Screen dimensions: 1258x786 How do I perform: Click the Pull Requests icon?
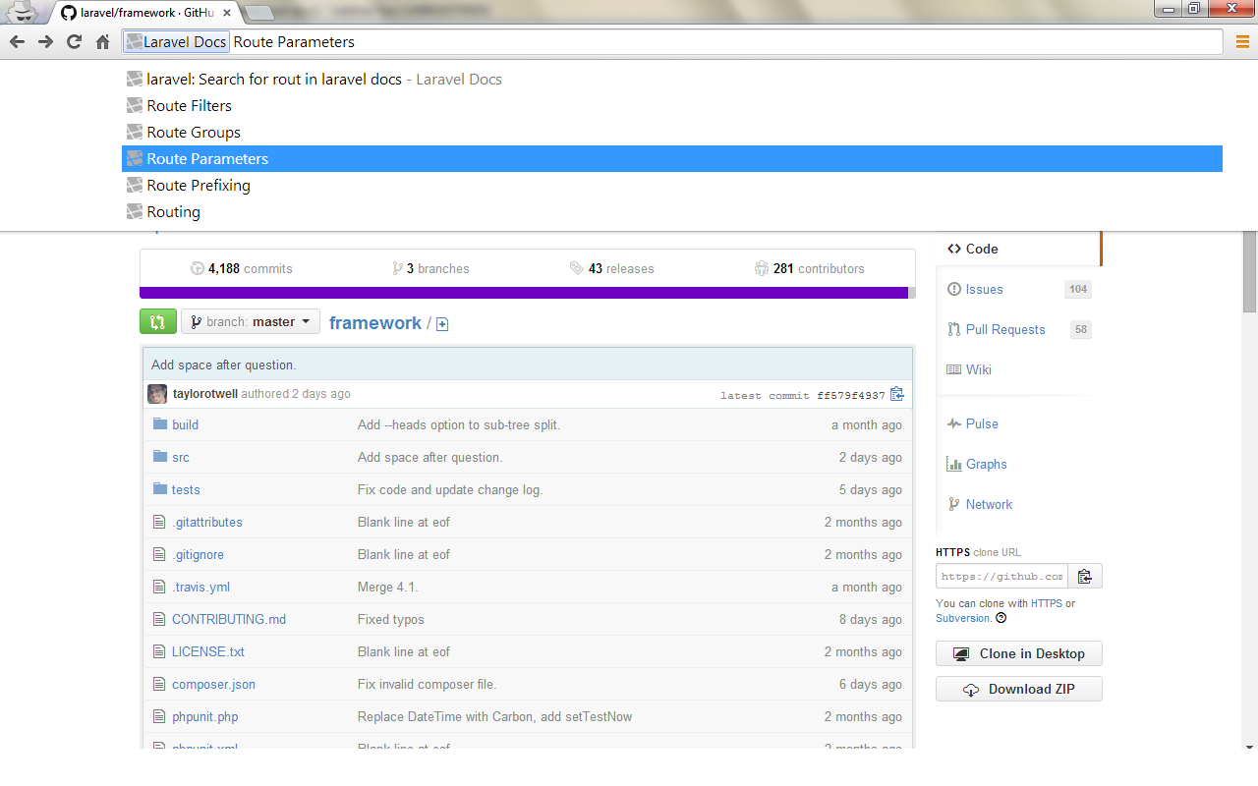[953, 329]
